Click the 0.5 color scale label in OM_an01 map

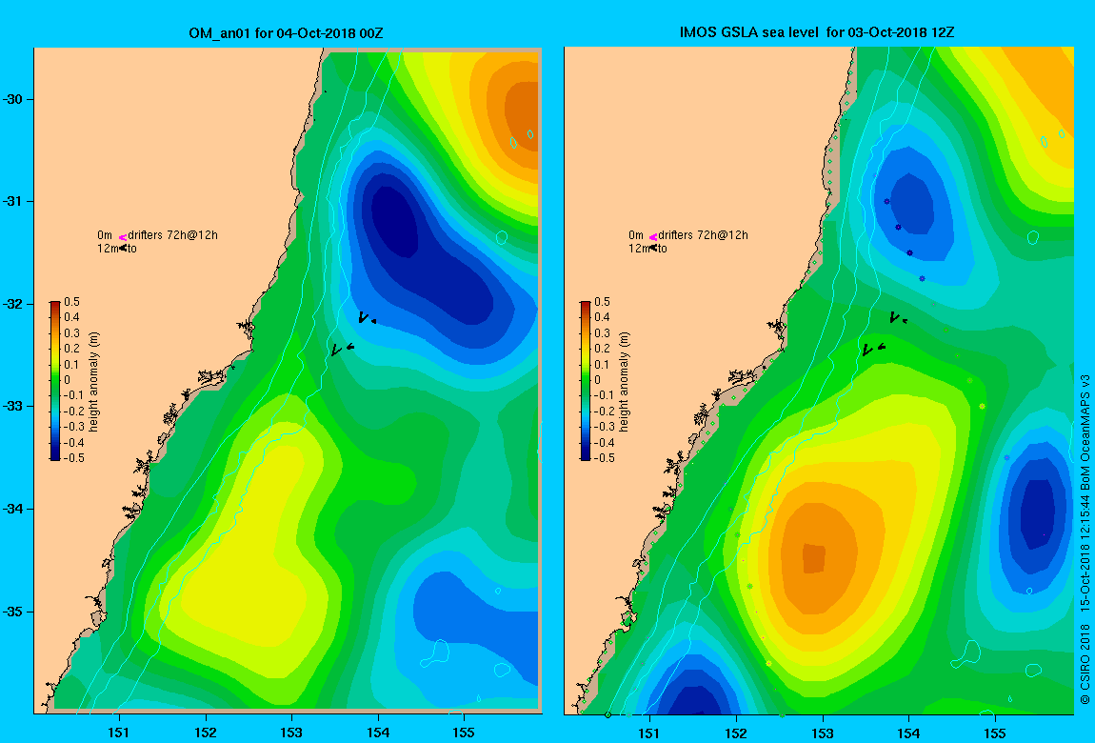(x=72, y=302)
